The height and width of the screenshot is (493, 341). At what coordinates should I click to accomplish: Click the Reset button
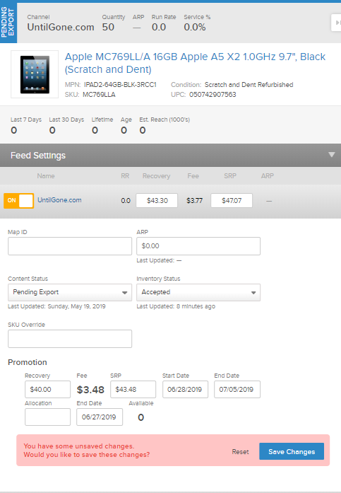[x=240, y=452]
